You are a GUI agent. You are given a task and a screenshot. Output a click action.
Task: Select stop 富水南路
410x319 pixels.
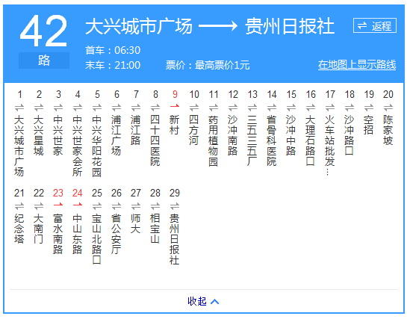pos(58,234)
